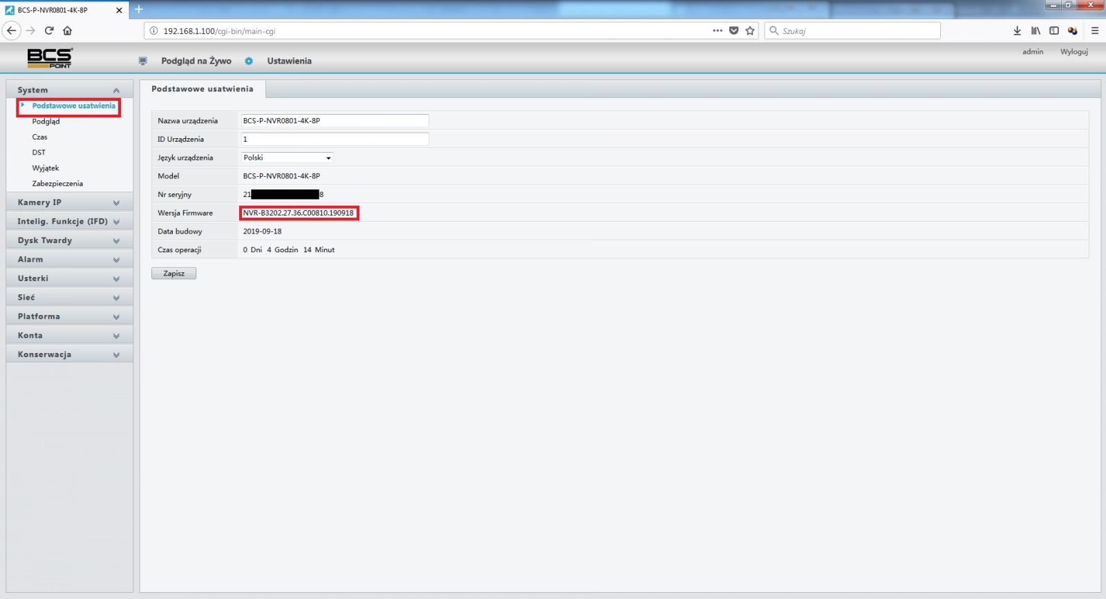Click the Pocket save icon
Viewport: 1106px width, 599px height.
tap(734, 30)
